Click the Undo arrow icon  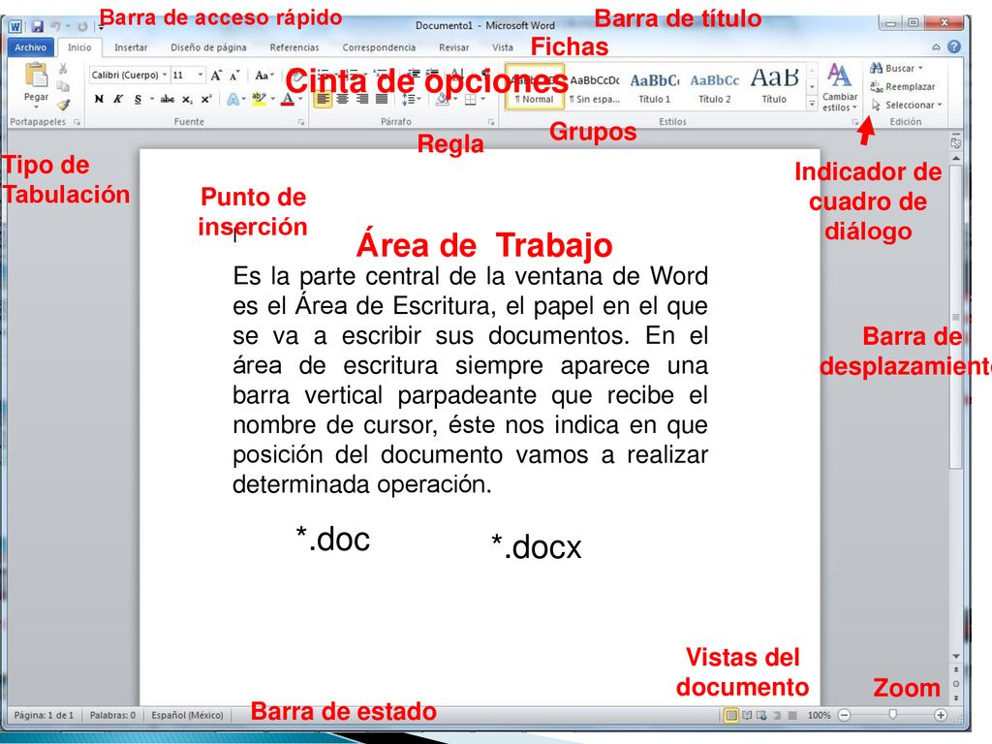click(x=55, y=26)
